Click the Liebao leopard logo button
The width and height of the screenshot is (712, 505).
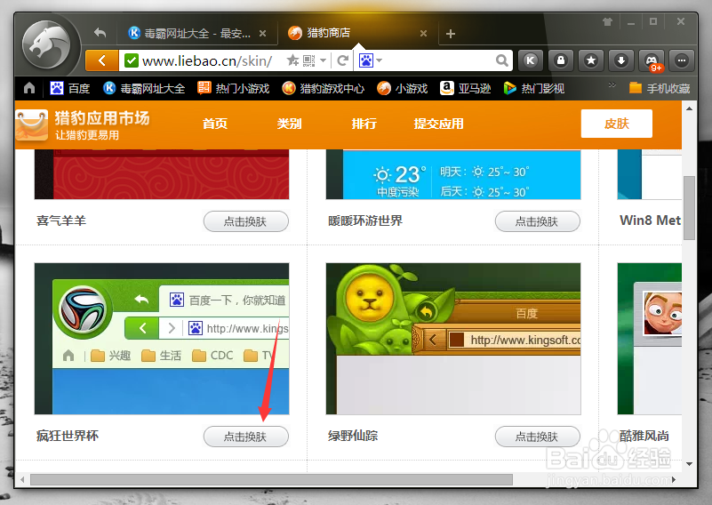(46, 44)
